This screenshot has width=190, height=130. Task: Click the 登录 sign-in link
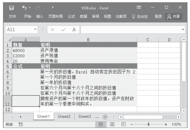[x=158, y=17]
